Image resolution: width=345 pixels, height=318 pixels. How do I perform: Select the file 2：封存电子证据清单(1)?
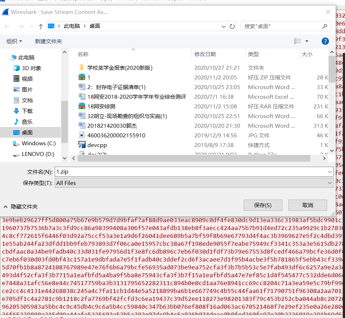tap(116, 87)
